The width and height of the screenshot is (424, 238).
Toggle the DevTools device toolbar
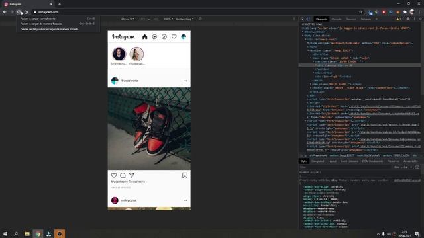307,19
